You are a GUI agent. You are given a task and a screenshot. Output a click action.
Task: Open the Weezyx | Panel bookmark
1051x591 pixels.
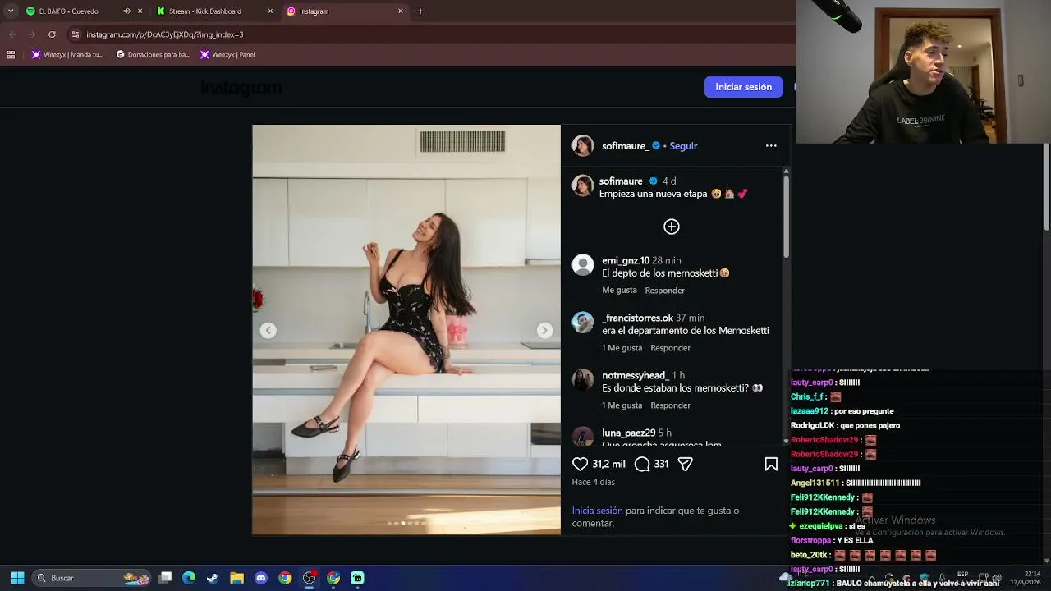(x=227, y=55)
